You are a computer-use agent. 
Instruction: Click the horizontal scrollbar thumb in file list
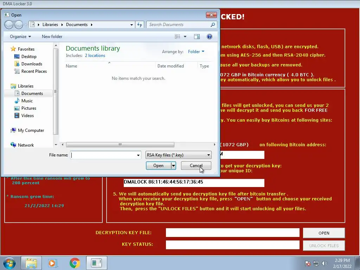click(120, 144)
